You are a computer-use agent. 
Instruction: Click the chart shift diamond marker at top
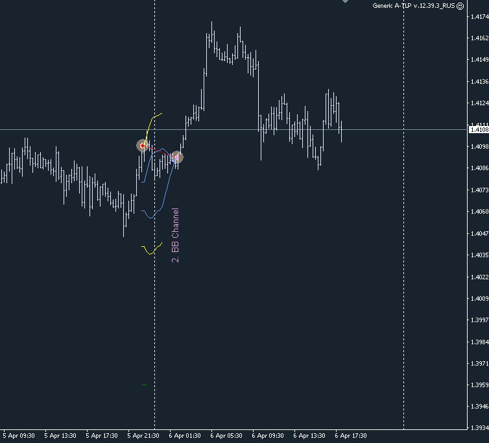point(345,1)
